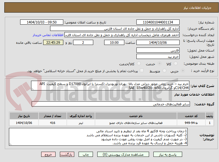This screenshot has height=162, width=219.
Task: Click service name cell فعالیت‌های سایر سازمان‌های دارای عضو
Action: pyautogui.click(x=136, y=123)
